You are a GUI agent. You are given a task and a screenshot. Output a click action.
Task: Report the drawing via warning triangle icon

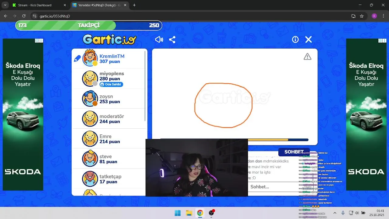tap(308, 57)
